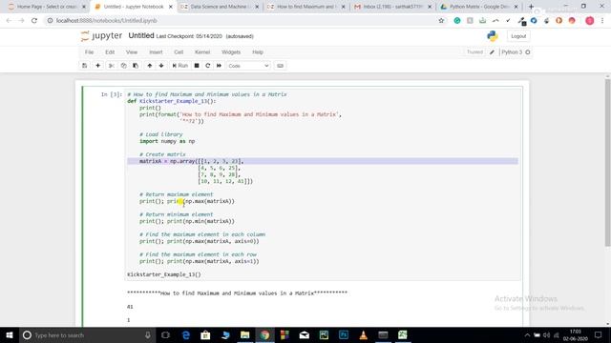Image resolution: width=611 pixels, height=343 pixels.
Task: Close the Untitled Jupyter Notebook tab
Action: (x=170, y=7)
